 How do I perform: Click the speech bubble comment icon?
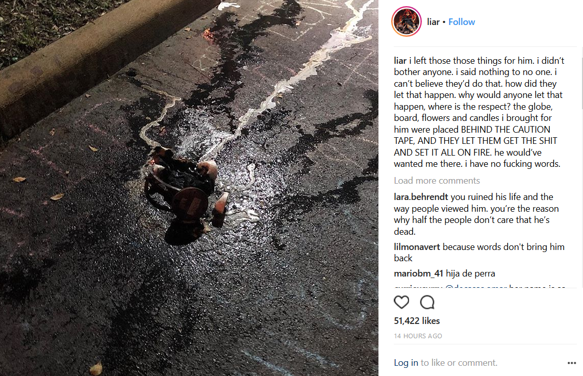tap(427, 303)
